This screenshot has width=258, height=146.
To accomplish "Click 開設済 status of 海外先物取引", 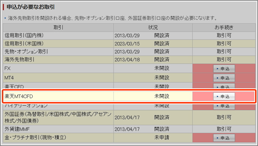I will 162,60.
